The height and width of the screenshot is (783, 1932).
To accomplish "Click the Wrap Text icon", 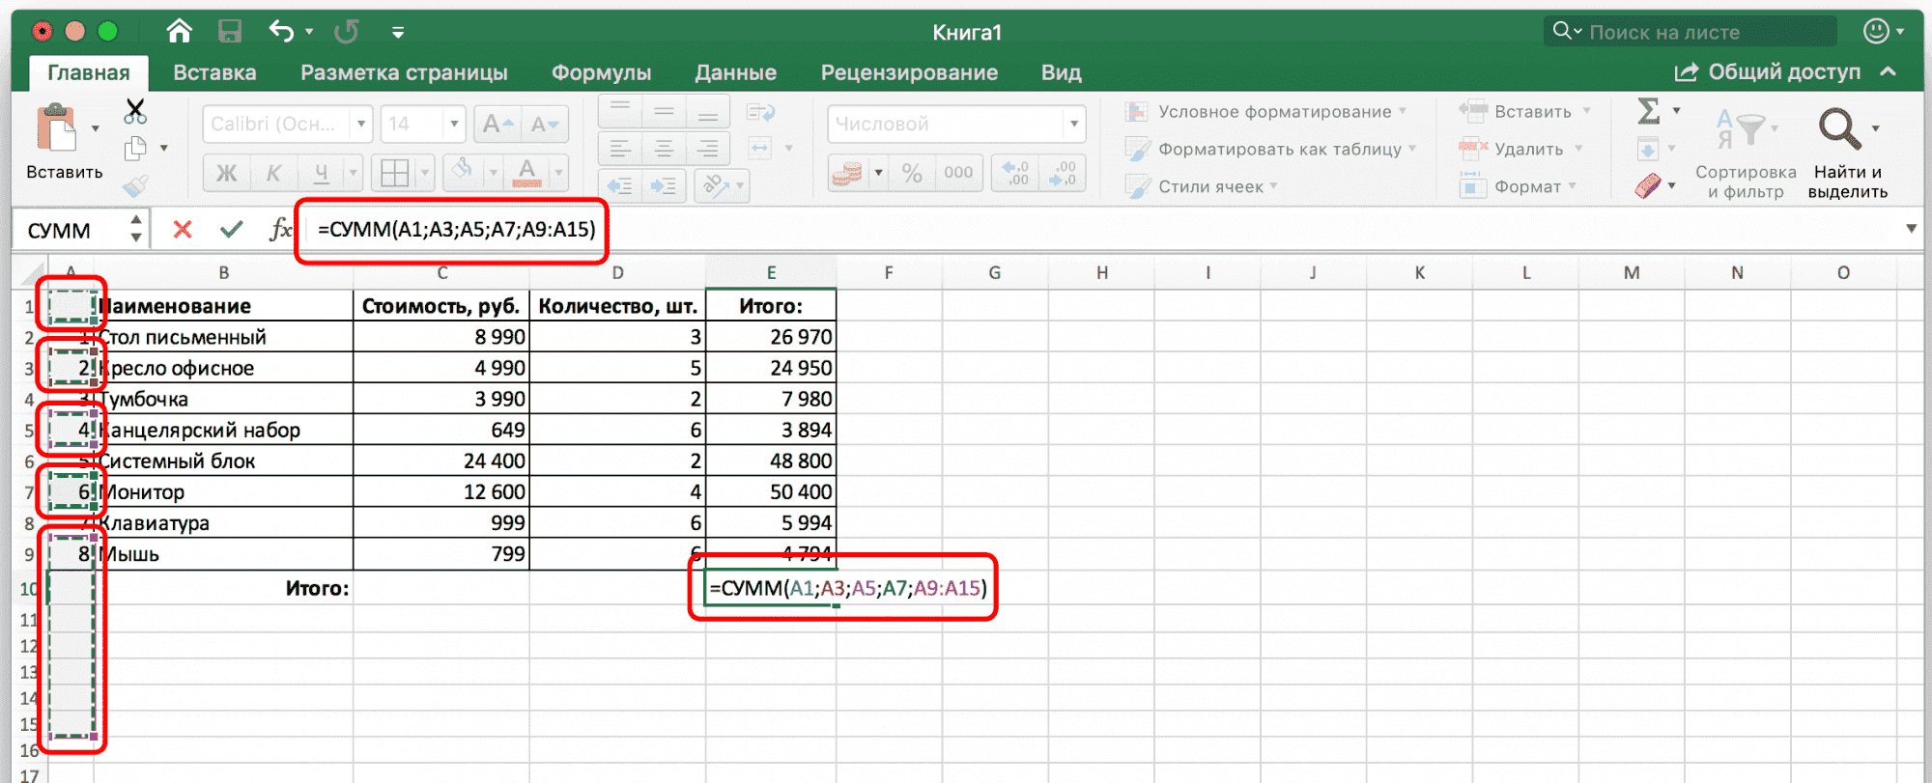I will 761,113.
